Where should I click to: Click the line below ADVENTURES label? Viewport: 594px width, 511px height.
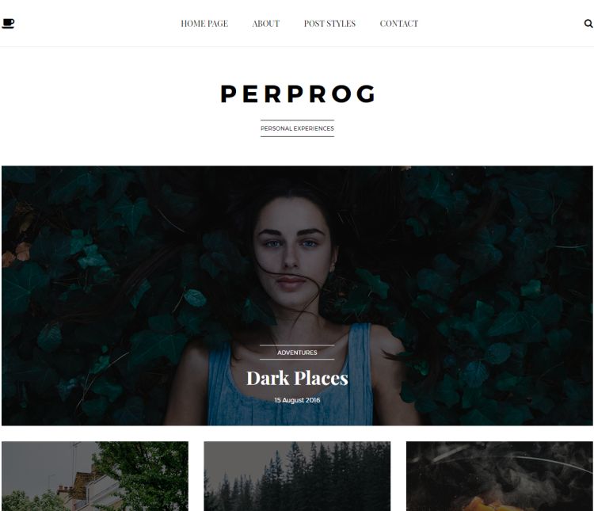pos(297,359)
